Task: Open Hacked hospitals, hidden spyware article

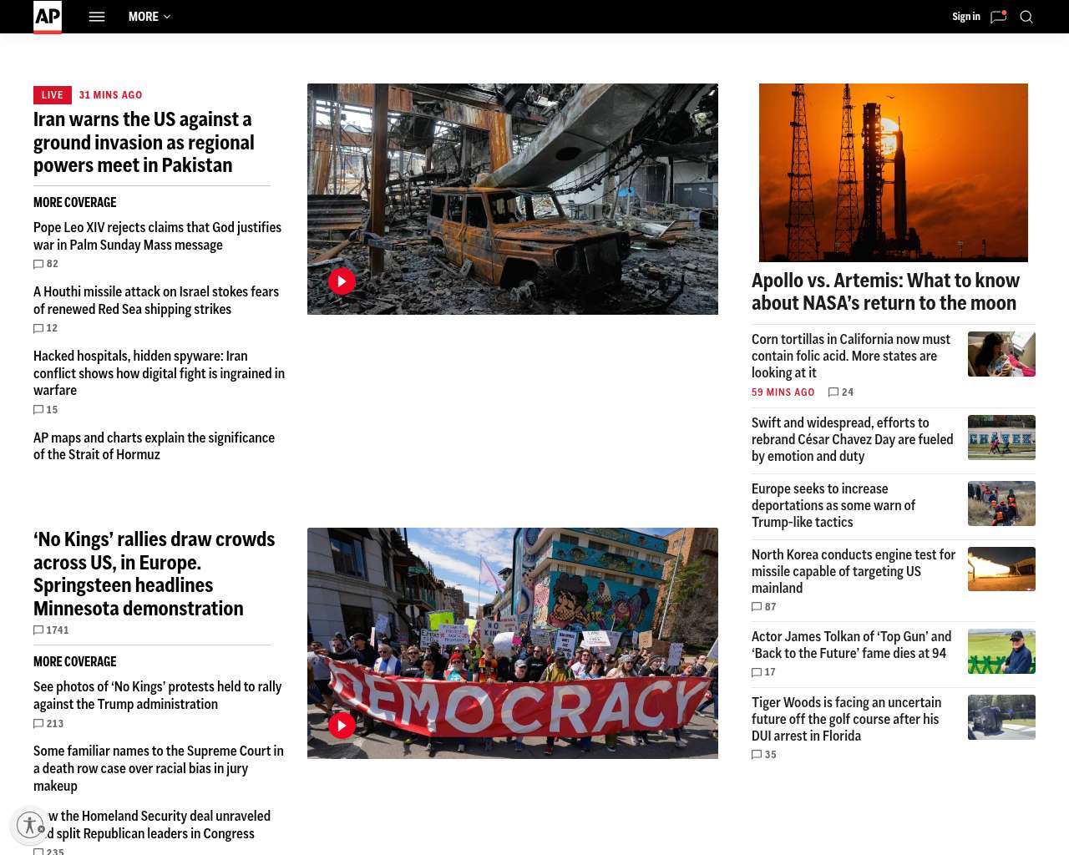Action: [x=159, y=373]
